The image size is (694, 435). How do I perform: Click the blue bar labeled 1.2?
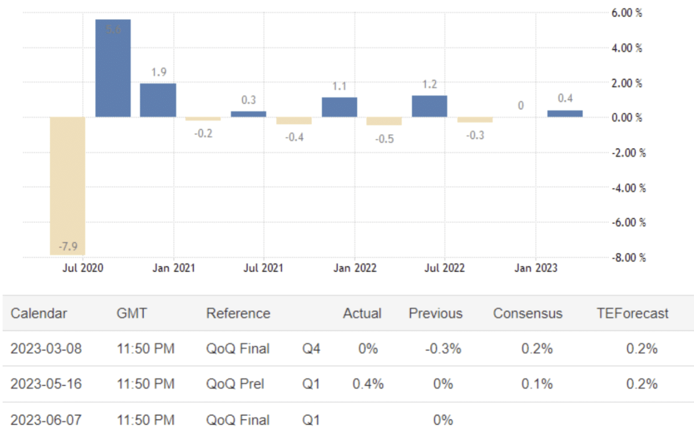429,106
